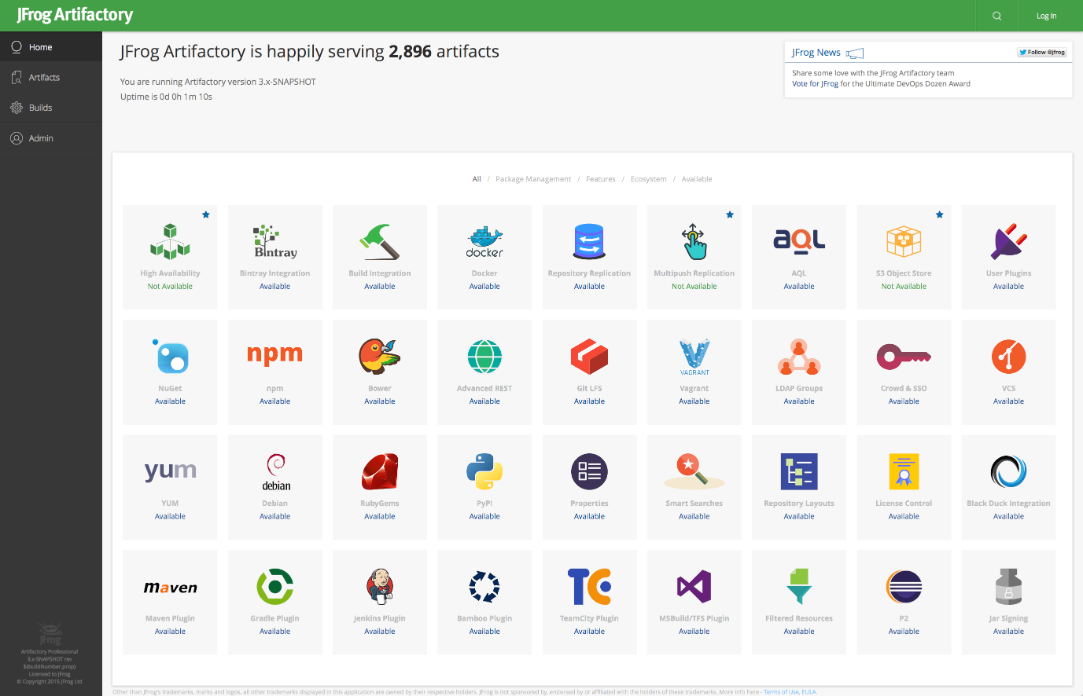Open the VCS orange circle icon
Viewport: 1083px width, 696px height.
point(1008,356)
